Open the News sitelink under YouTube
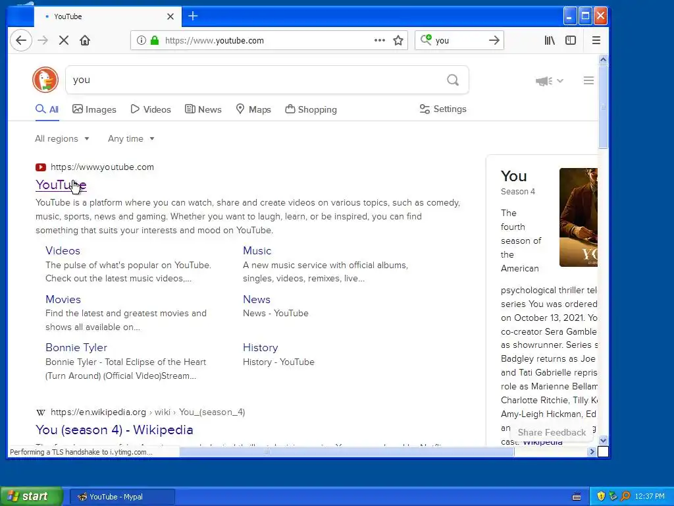Viewport: 674px width, 506px height. 257,299
